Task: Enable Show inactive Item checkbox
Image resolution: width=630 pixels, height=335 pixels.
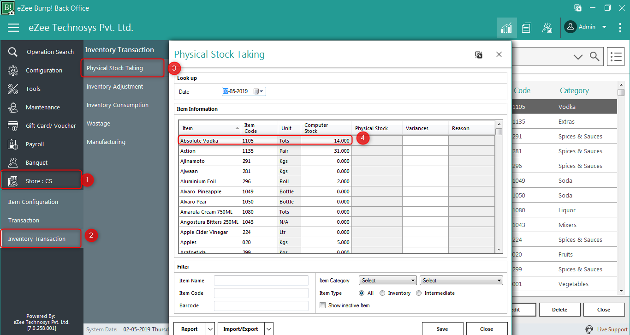Action: tap(323, 305)
